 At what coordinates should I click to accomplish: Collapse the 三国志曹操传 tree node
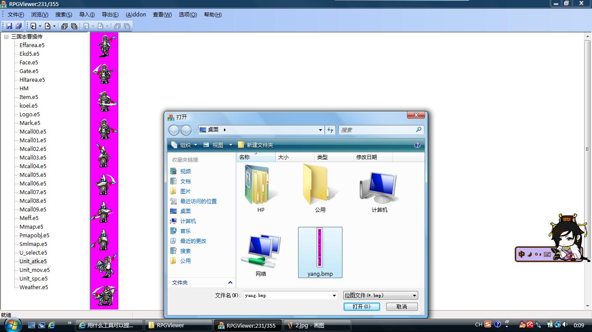7,37
